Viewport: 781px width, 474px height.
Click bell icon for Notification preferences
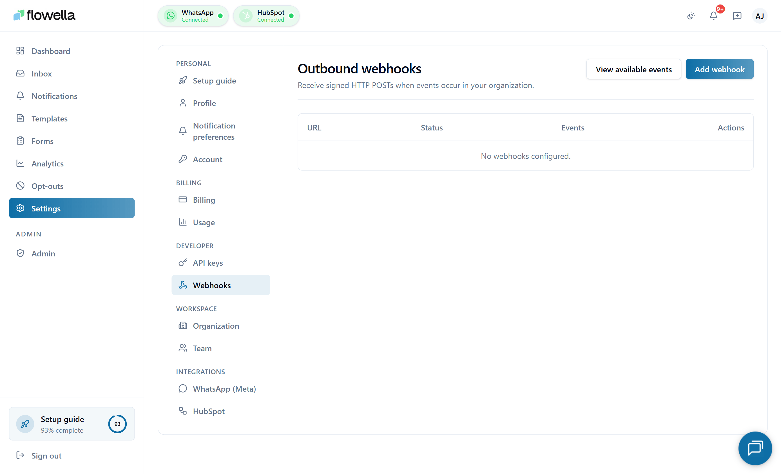[x=182, y=131]
